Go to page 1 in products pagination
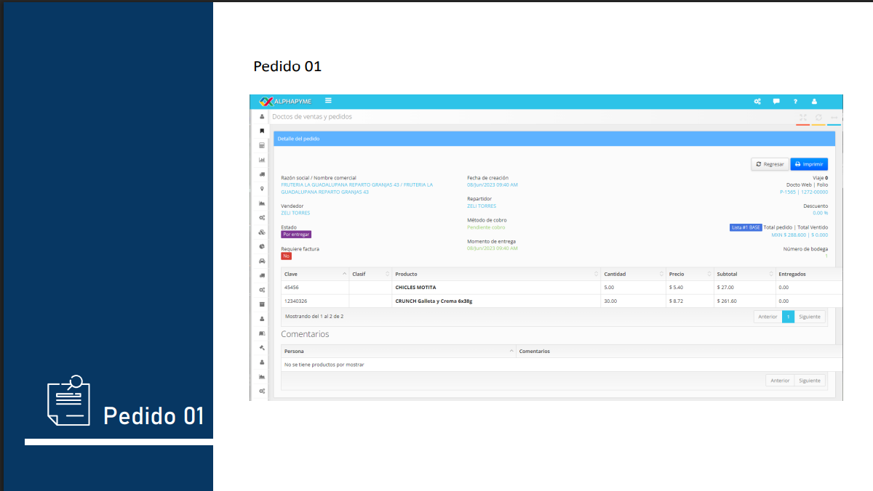Viewport: 873px width, 491px height. [788, 317]
